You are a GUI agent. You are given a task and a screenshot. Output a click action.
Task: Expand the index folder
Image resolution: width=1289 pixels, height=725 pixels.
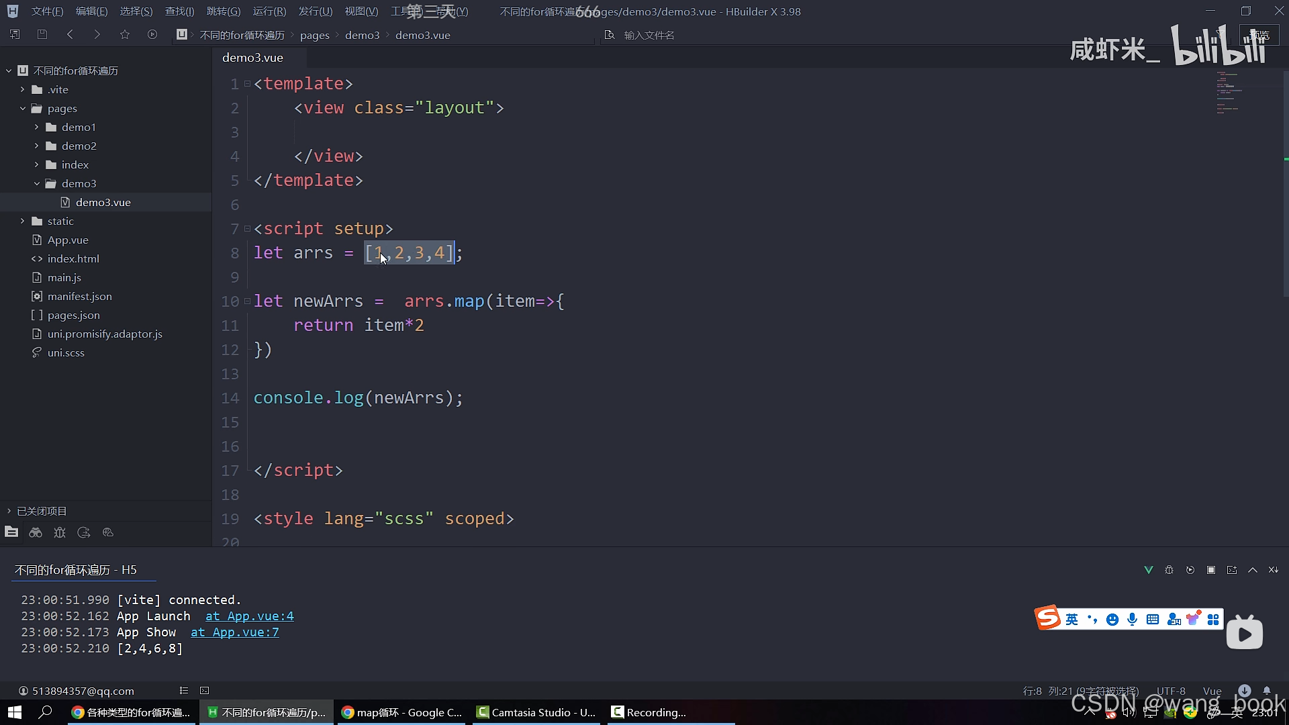click(x=37, y=164)
